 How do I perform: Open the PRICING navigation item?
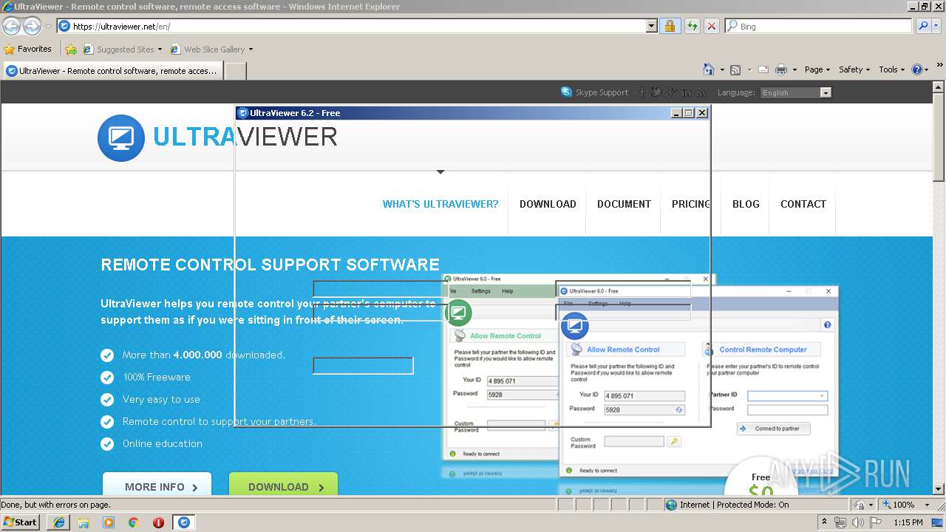pos(691,204)
